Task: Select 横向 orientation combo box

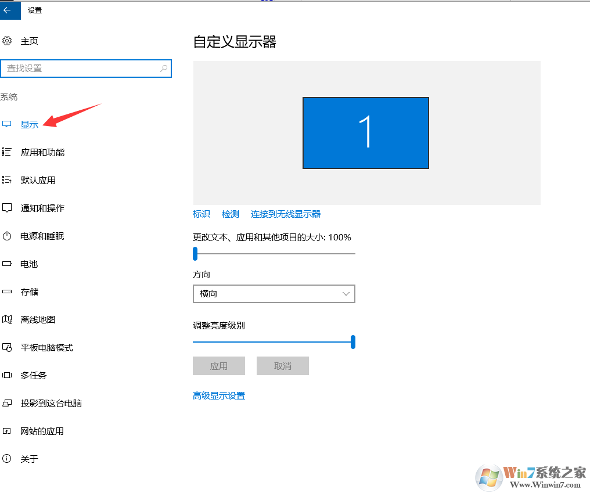Action: (x=274, y=294)
